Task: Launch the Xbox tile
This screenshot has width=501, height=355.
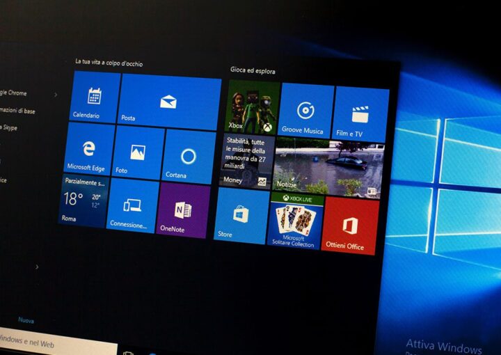Action: [x=253, y=107]
